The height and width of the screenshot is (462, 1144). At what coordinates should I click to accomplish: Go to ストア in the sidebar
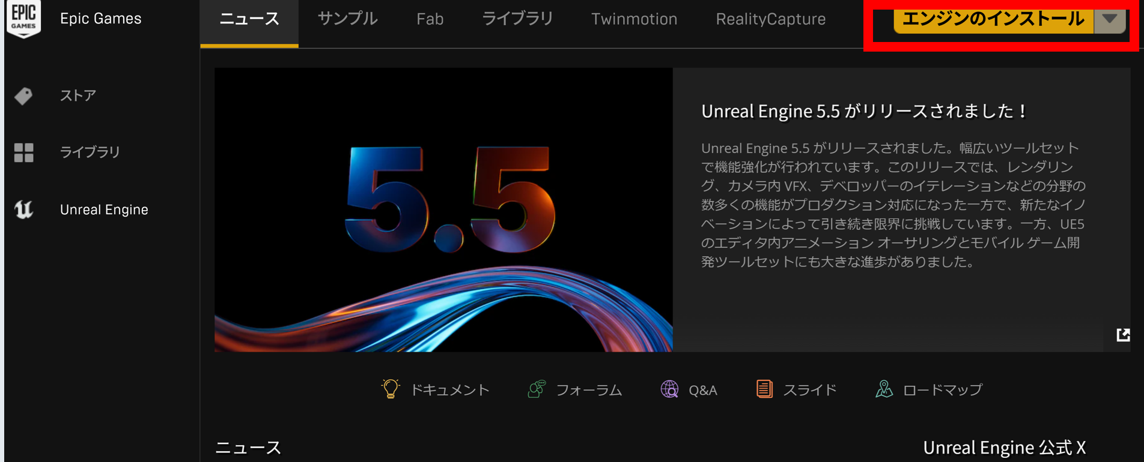[x=78, y=95]
